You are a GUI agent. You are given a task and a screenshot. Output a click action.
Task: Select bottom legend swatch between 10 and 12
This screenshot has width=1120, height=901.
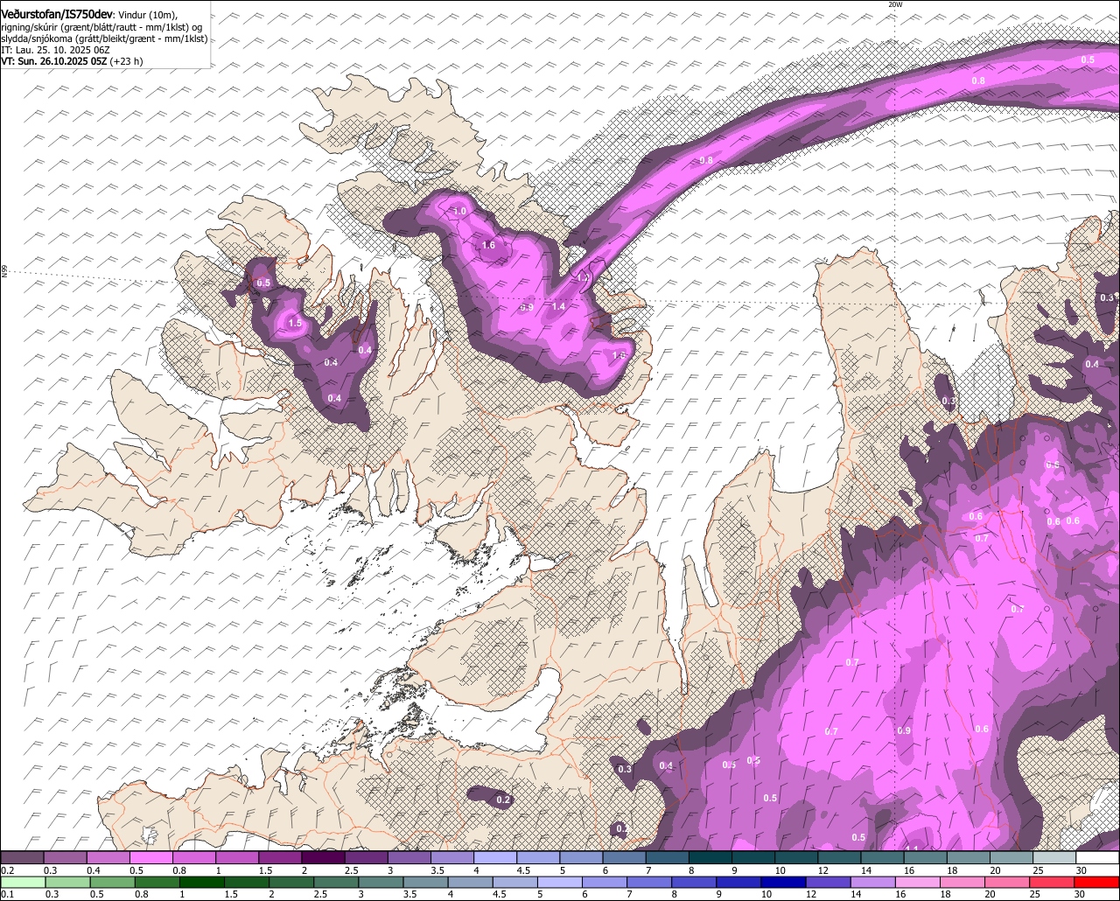(x=785, y=883)
